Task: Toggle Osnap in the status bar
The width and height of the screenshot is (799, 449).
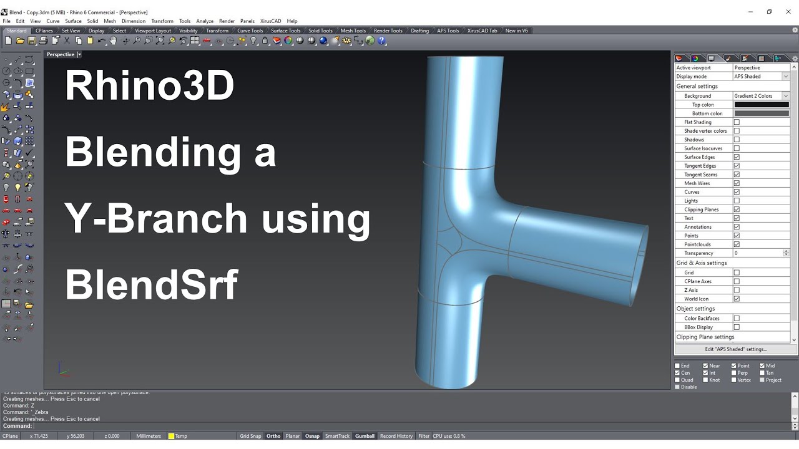Action: click(312, 436)
